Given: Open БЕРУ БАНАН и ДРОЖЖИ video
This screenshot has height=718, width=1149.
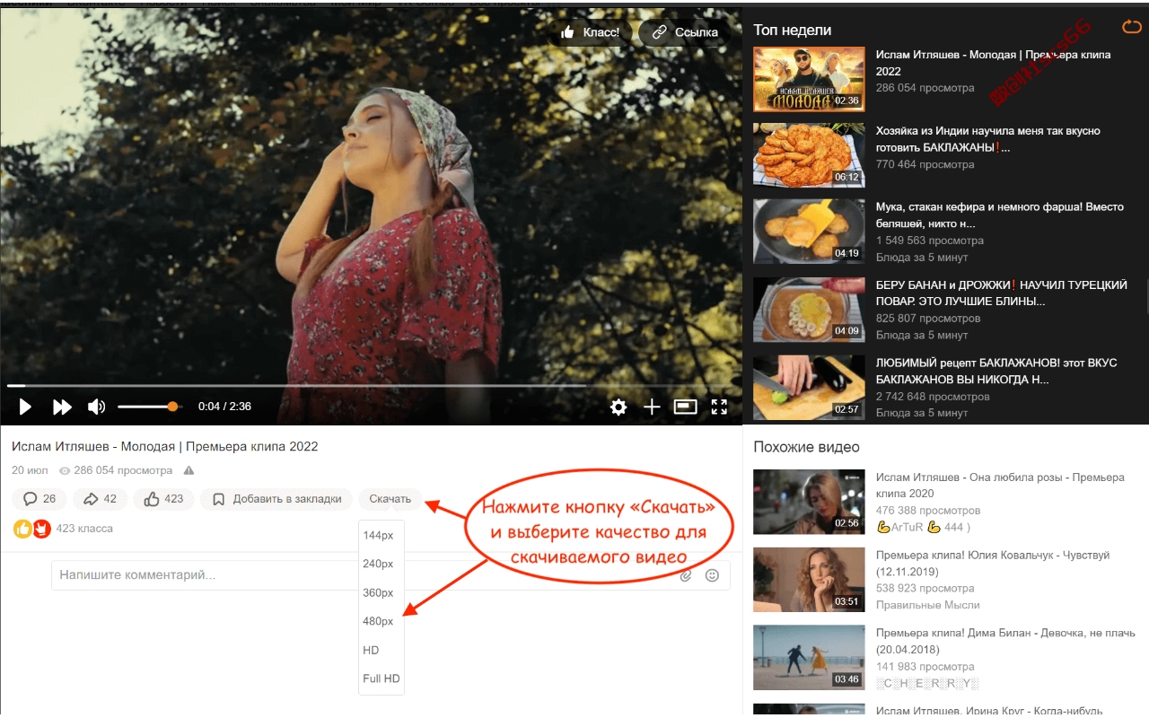Looking at the screenshot, I should point(1001,293).
